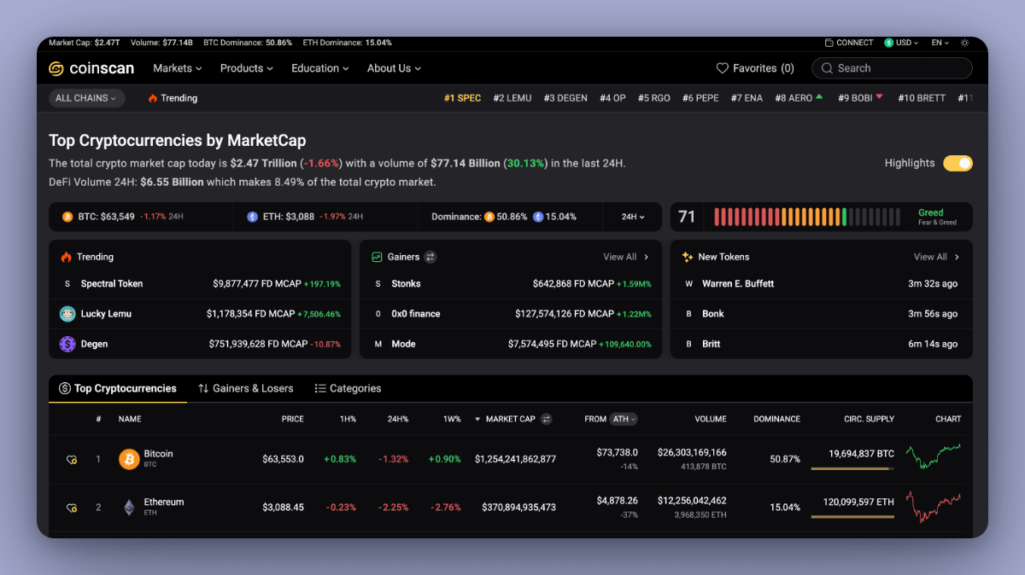Image resolution: width=1025 pixels, height=575 pixels.
Task: Switch to the Gainers & Losers tab
Action: [246, 388]
